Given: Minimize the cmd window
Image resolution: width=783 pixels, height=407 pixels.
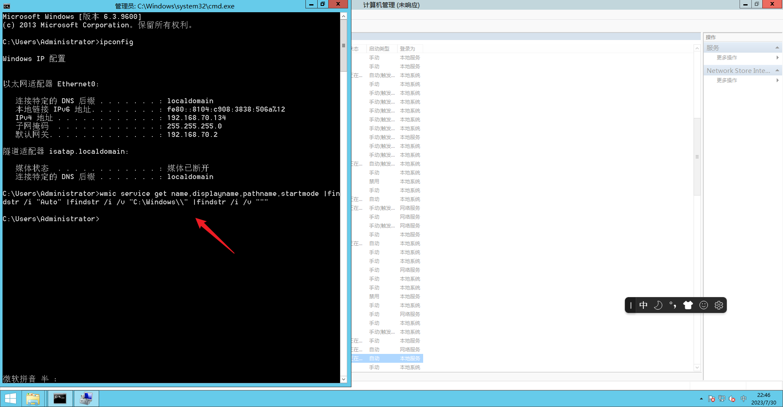Looking at the screenshot, I should pos(311,4).
